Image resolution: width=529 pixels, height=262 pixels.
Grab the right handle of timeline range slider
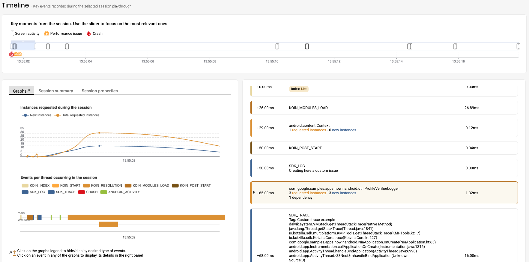[35, 46]
